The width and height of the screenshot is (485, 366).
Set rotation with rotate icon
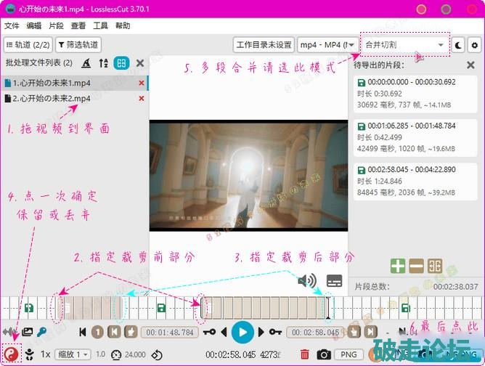(157, 354)
